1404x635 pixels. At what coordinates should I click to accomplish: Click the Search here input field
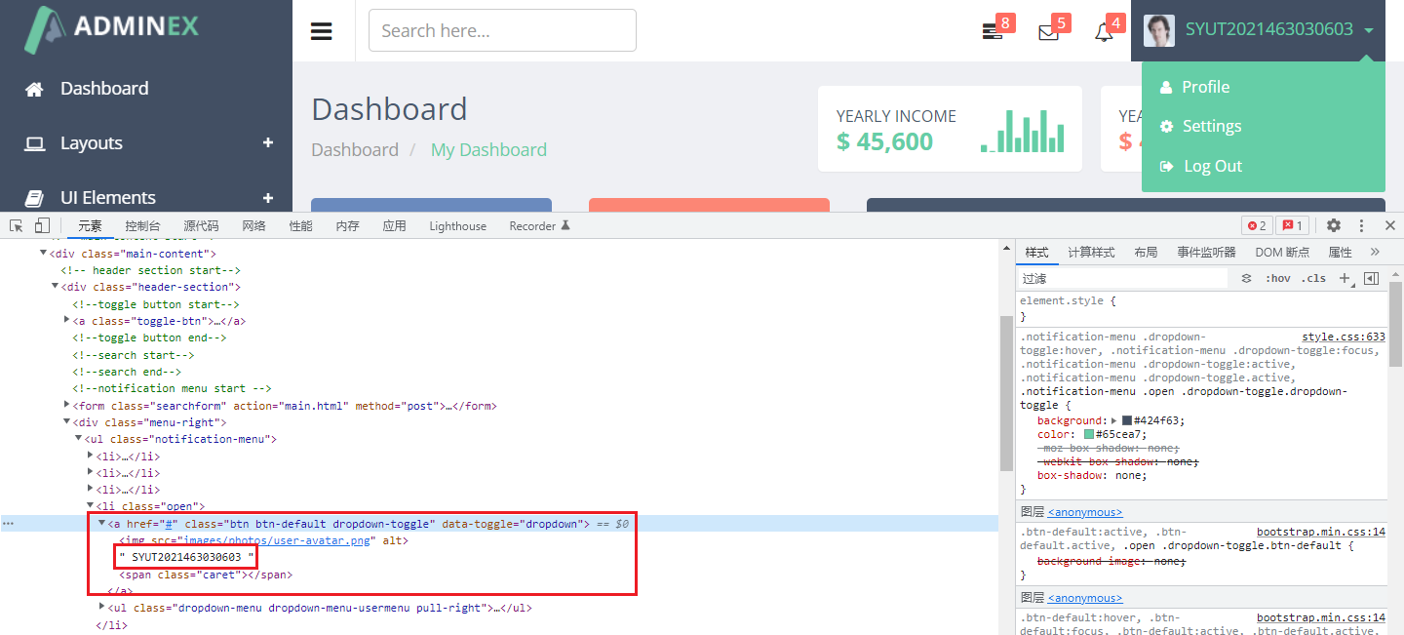click(x=502, y=30)
